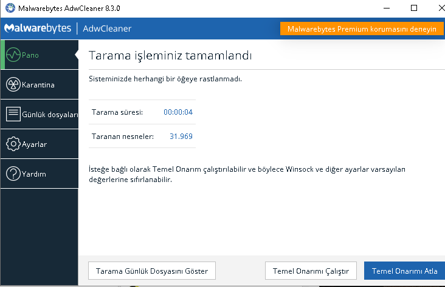Image resolution: width=445 pixels, height=287 pixels.
Task: Skip basic repair with Temel Onarımı Atla
Action: pyautogui.click(x=404, y=271)
